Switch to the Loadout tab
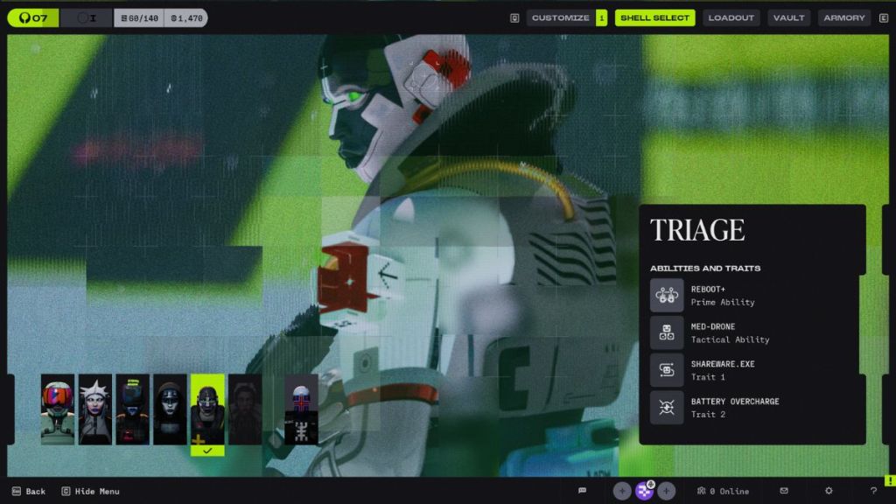Image resolution: width=896 pixels, height=504 pixels. pyautogui.click(x=731, y=17)
